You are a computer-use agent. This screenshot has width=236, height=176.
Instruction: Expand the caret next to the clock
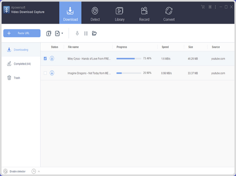click(39, 171)
